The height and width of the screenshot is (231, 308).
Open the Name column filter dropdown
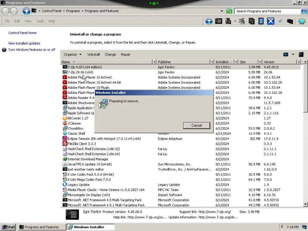pos(154,62)
